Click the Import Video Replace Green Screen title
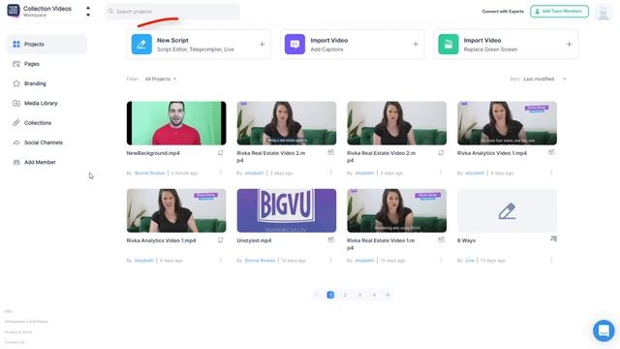Screen dimensions: 620x349 pos(482,41)
